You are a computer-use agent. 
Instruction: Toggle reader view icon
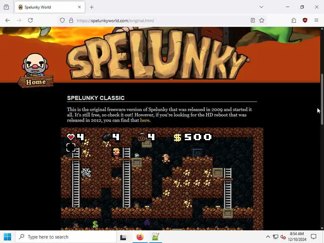(252, 20)
